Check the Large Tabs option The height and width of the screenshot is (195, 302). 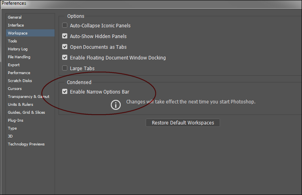[65, 68]
